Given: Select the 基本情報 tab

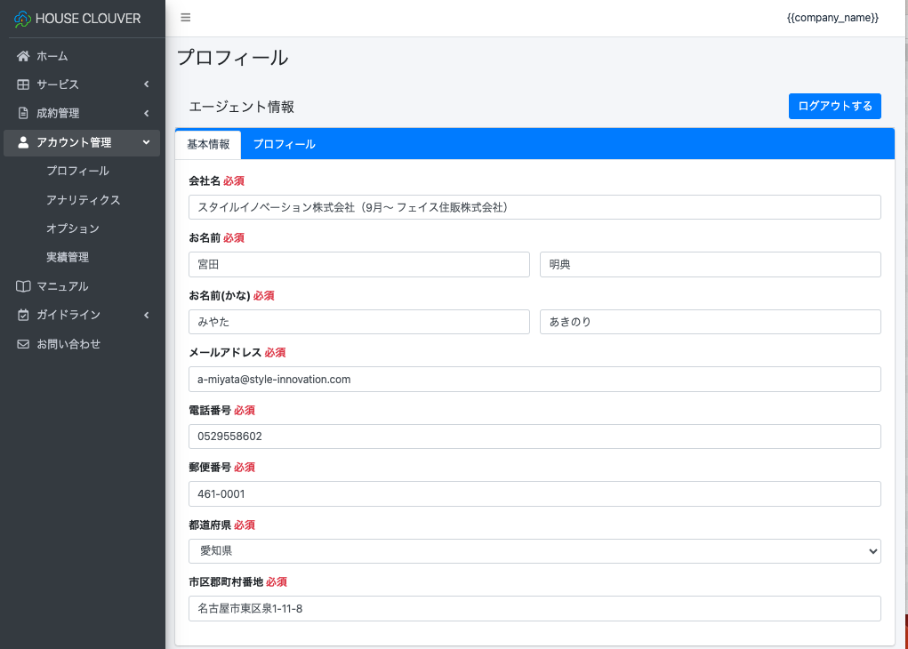Looking at the screenshot, I should pyautogui.click(x=208, y=144).
